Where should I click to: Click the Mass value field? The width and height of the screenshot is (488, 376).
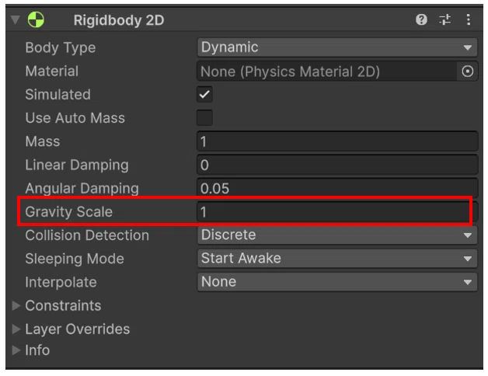[337, 141]
